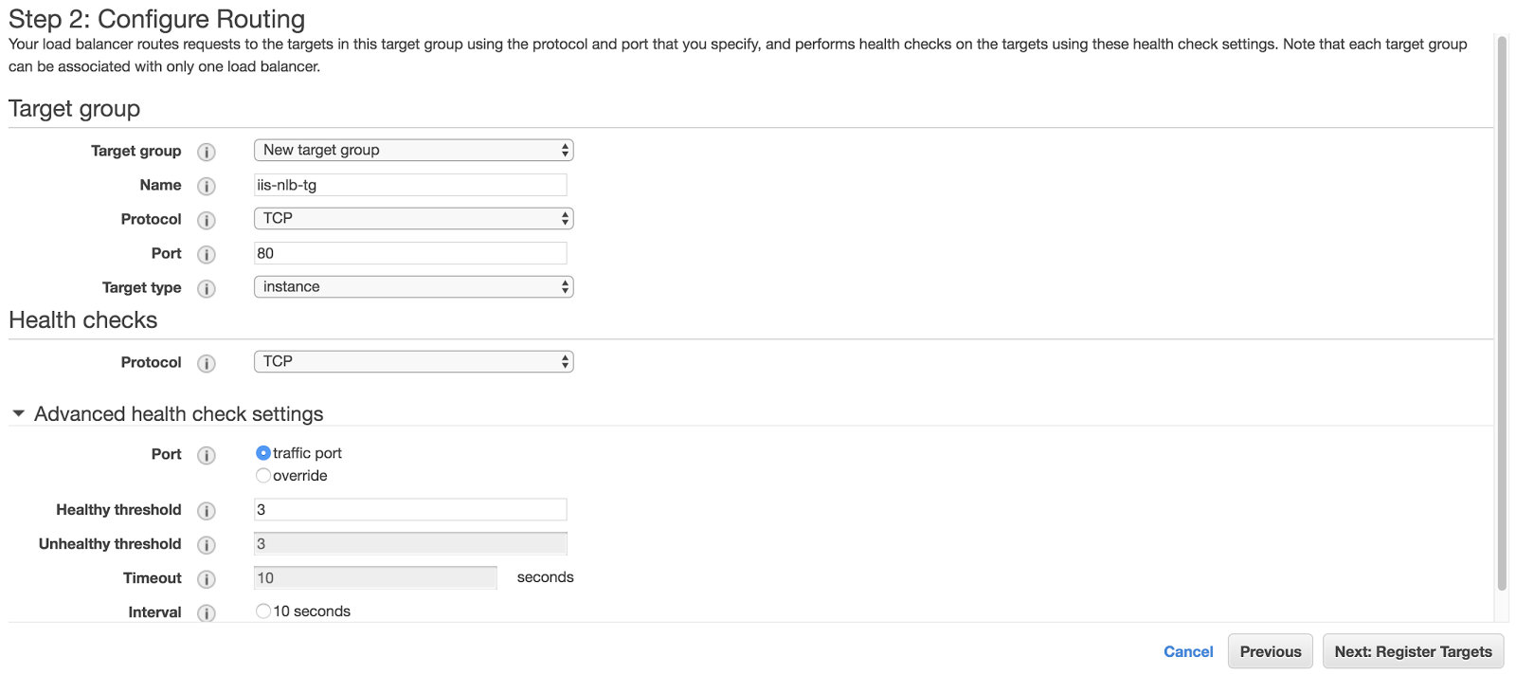Click info icon beside Unhealthy threshold
Viewport: 1516px width, 674px height.
click(x=207, y=545)
